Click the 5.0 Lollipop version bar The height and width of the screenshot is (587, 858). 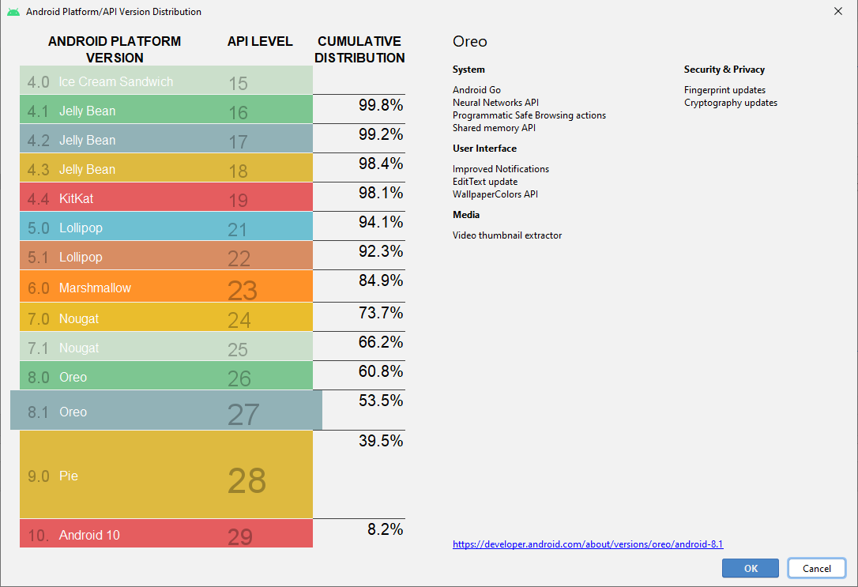pyautogui.click(x=166, y=228)
